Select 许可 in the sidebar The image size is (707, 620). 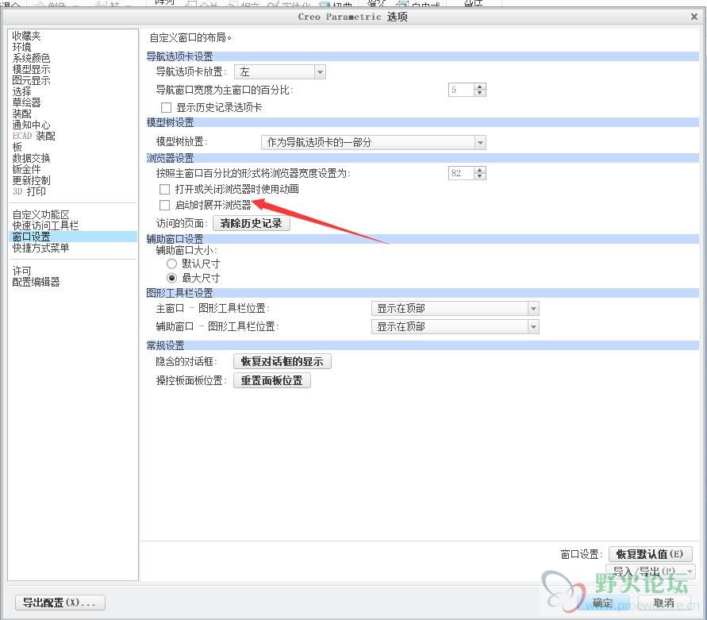(x=21, y=271)
